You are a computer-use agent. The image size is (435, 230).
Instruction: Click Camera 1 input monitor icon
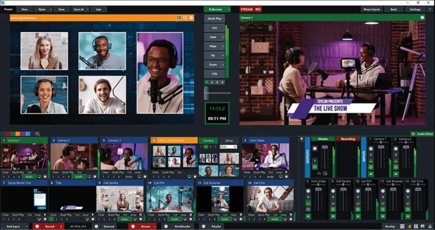39,177
